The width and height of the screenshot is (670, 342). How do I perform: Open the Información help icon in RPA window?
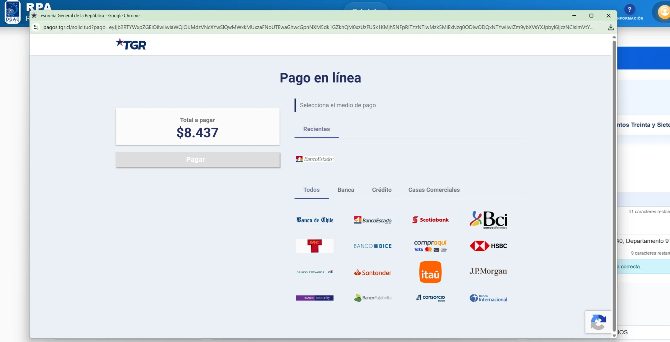(629, 10)
